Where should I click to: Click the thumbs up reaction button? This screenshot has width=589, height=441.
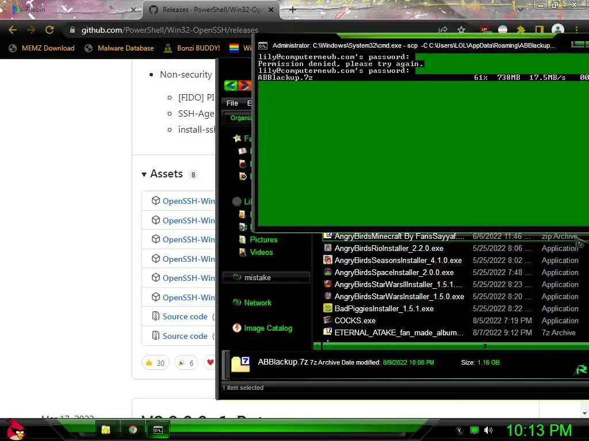coord(155,363)
